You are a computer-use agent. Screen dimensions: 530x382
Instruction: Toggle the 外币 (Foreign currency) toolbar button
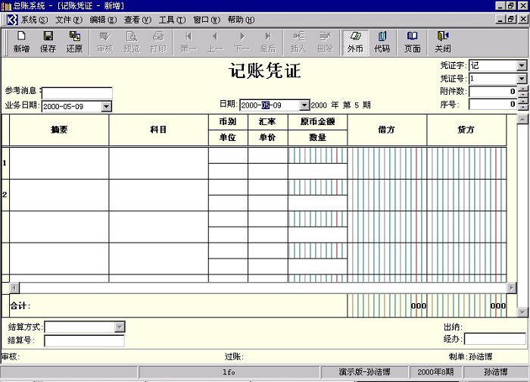(355, 42)
